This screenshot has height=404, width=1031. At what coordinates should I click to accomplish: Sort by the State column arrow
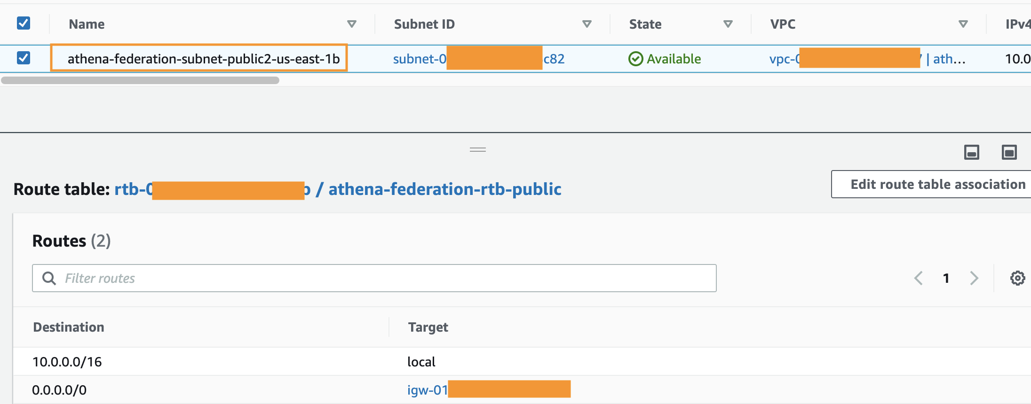click(x=728, y=24)
